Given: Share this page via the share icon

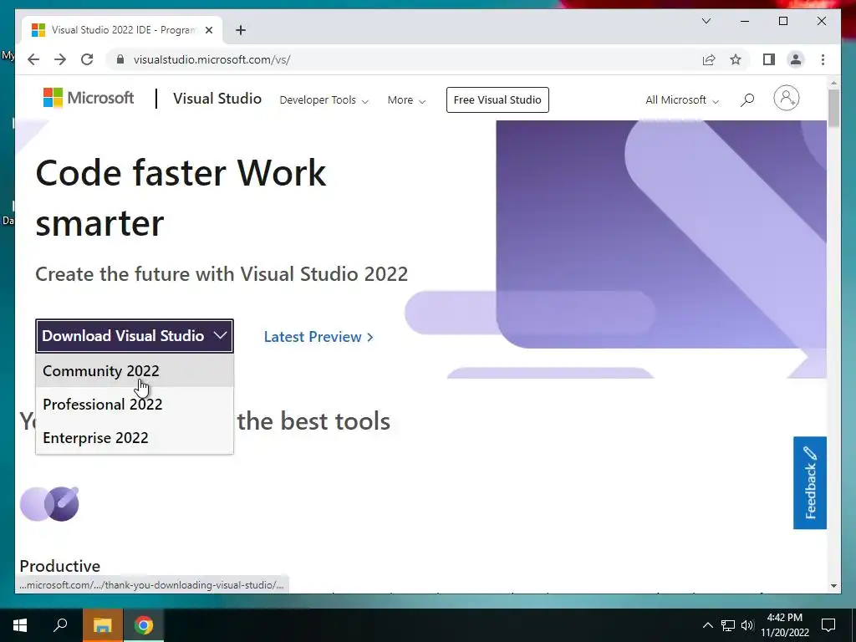Looking at the screenshot, I should point(709,59).
